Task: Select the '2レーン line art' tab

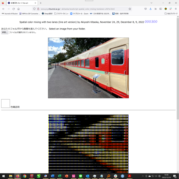Action: point(22,3)
